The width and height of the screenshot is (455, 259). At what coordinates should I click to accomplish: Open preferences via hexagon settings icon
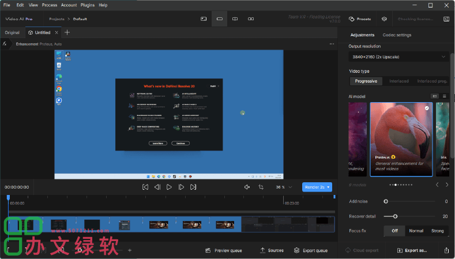(x=384, y=19)
